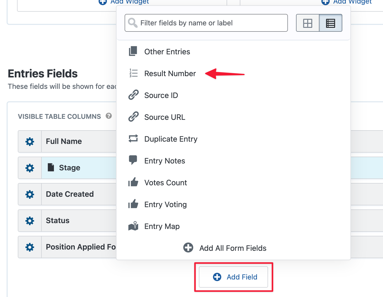Switch field picker to grid view
Viewport: 383px width, 297px height.
pos(308,23)
